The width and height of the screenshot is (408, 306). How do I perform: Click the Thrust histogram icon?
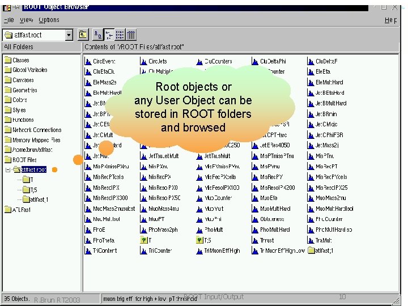coord(255,240)
